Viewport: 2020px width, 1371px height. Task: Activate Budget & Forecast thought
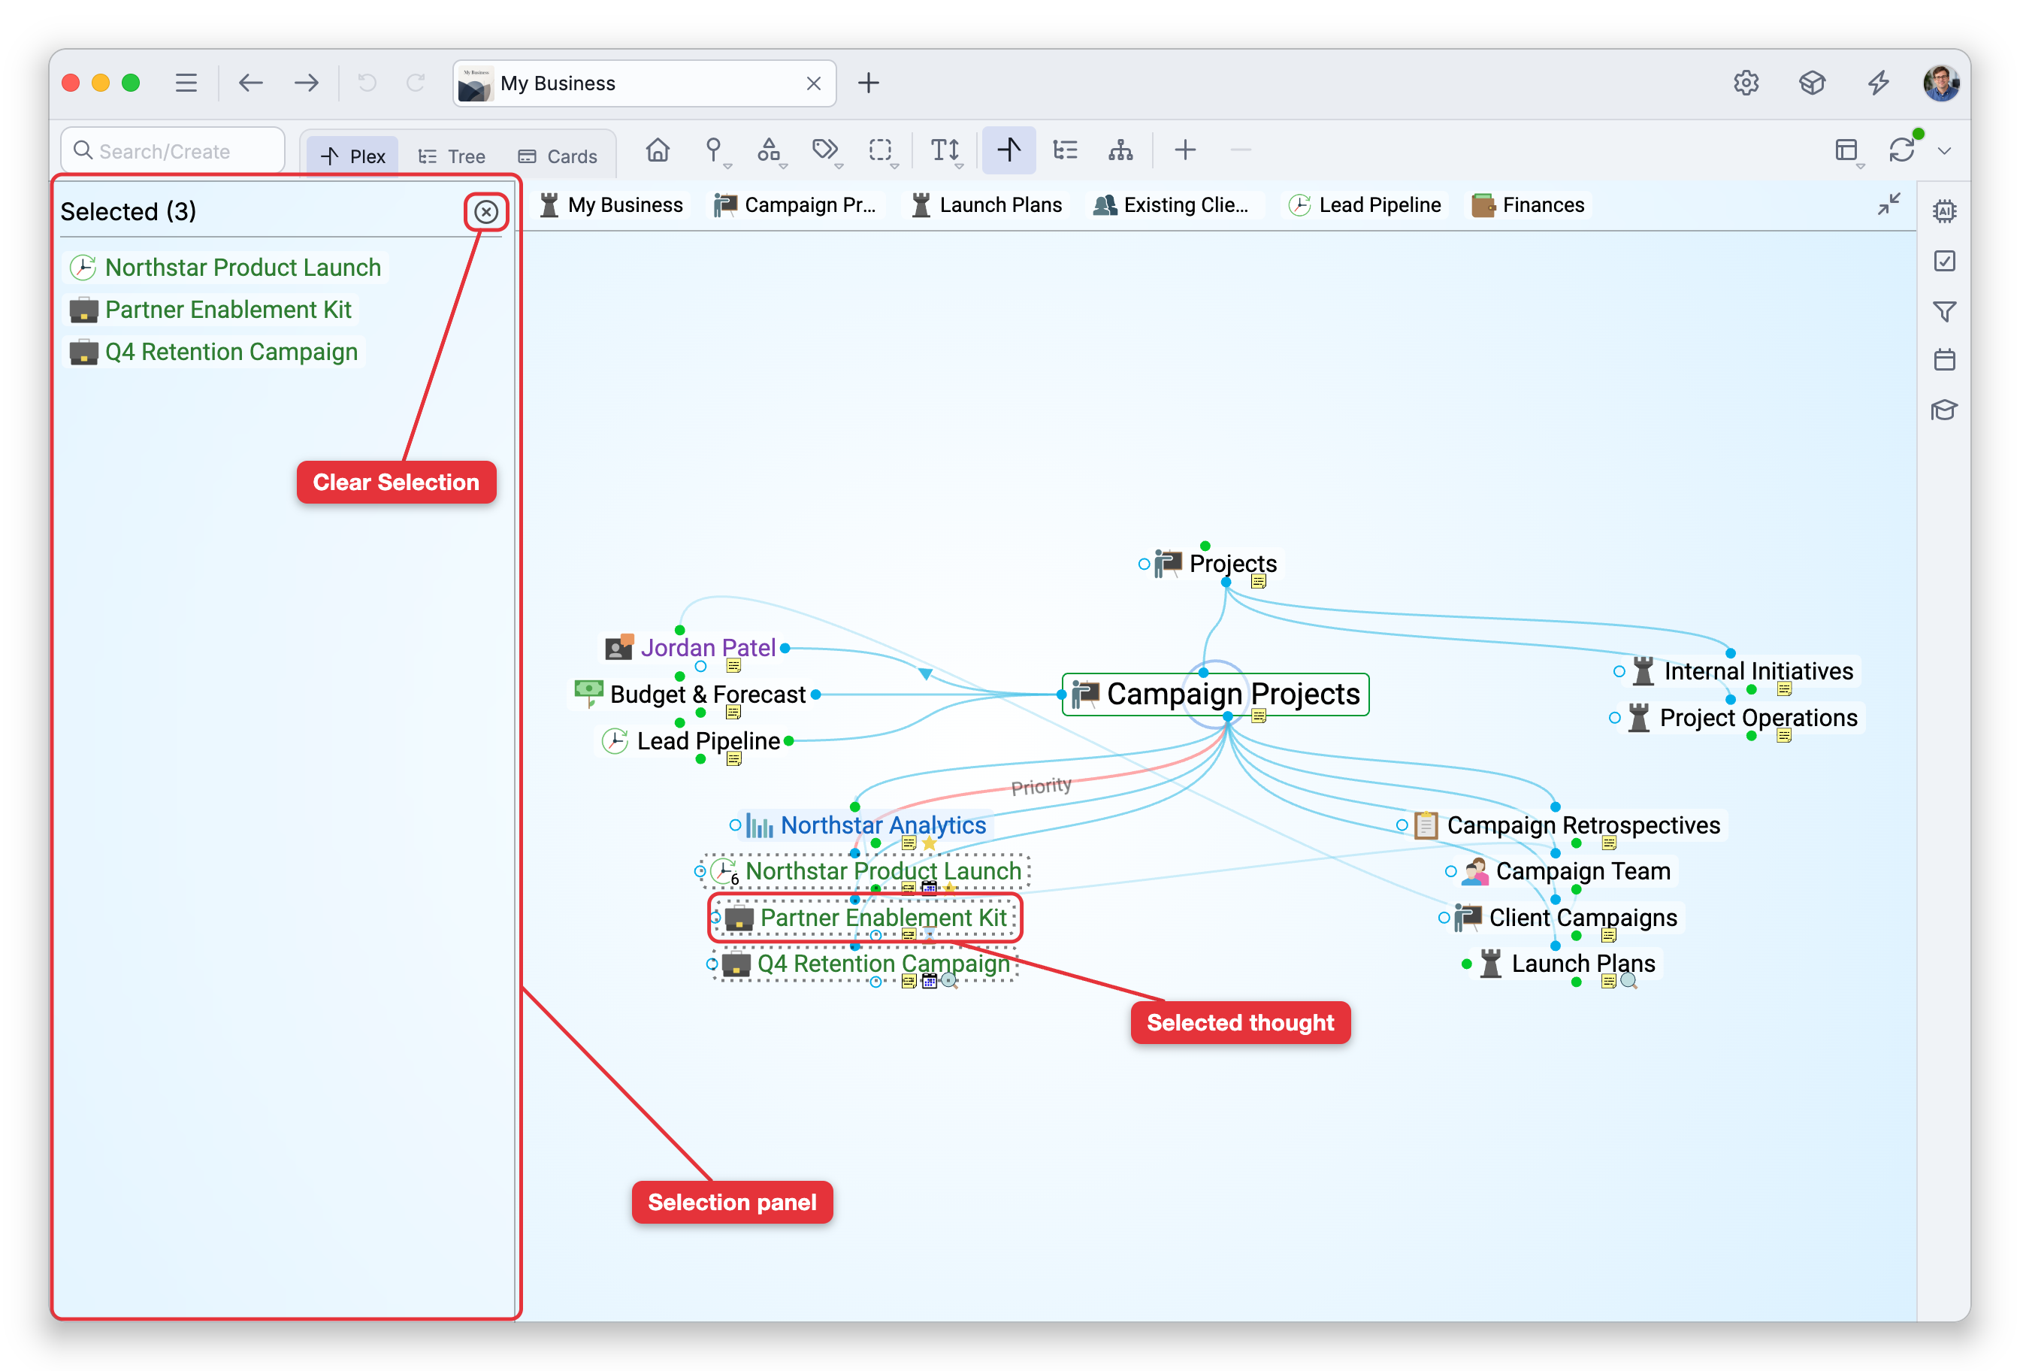point(707,694)
